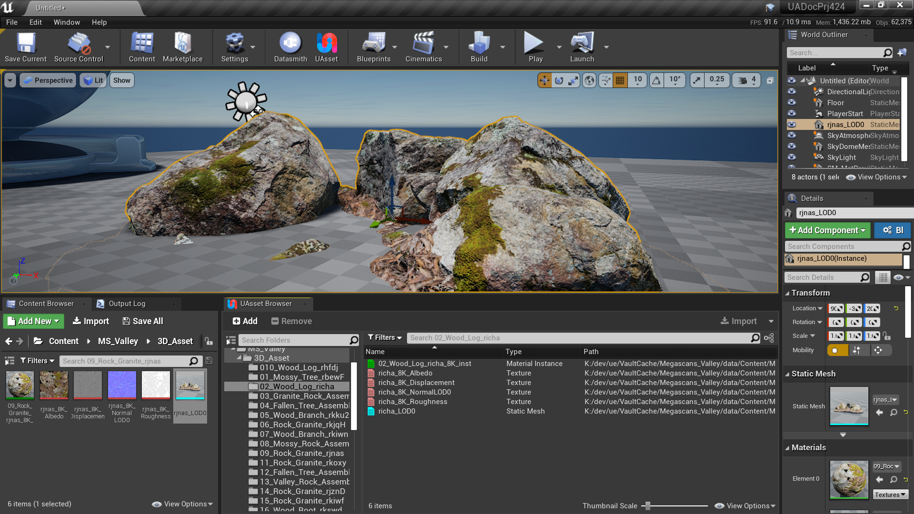
Task: Toggle visibility of SkyLight in outliner
Action: coord(792,158)
